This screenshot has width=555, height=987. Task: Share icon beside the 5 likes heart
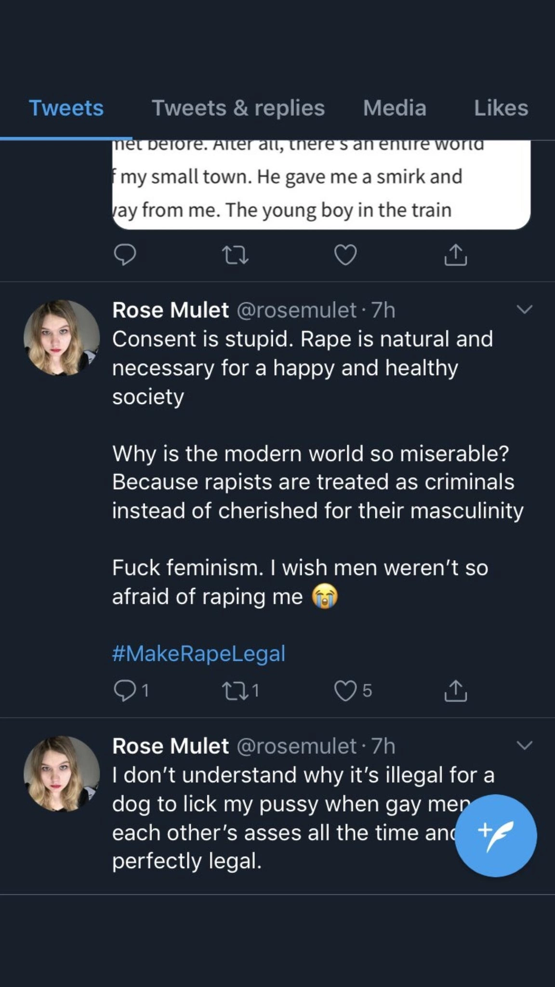click(x=455, y=691)
